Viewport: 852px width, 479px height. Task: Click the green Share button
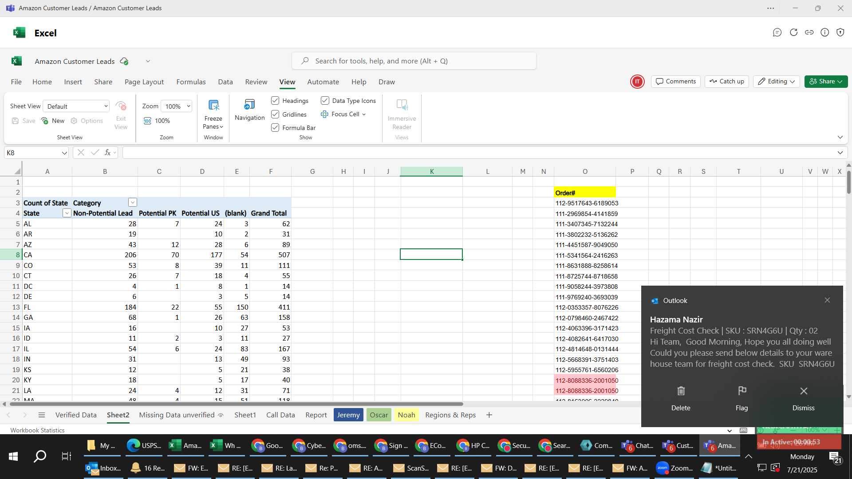(826, 82)
